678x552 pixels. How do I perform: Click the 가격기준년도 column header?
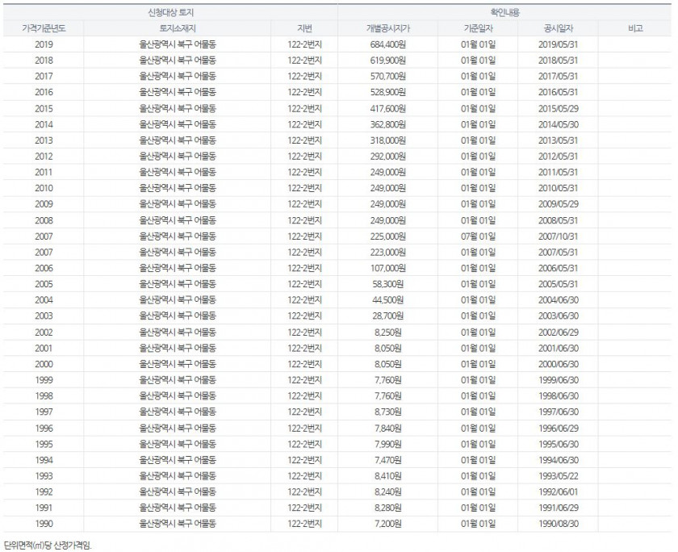[44, 28]
